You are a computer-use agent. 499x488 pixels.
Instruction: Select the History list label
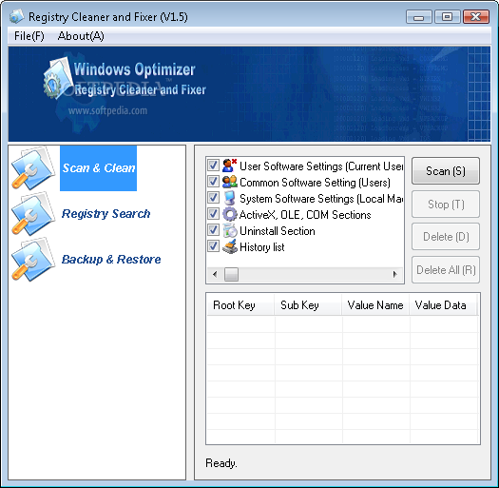[262, 247]
